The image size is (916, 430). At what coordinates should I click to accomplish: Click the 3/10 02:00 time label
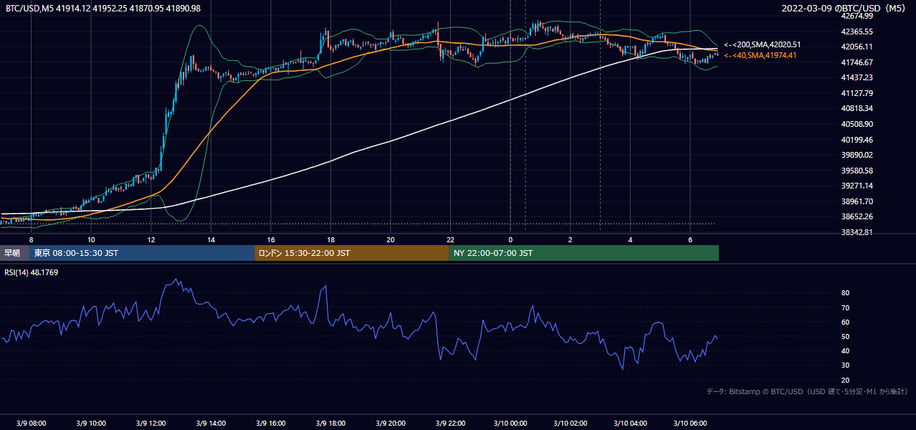click(570, 423)
